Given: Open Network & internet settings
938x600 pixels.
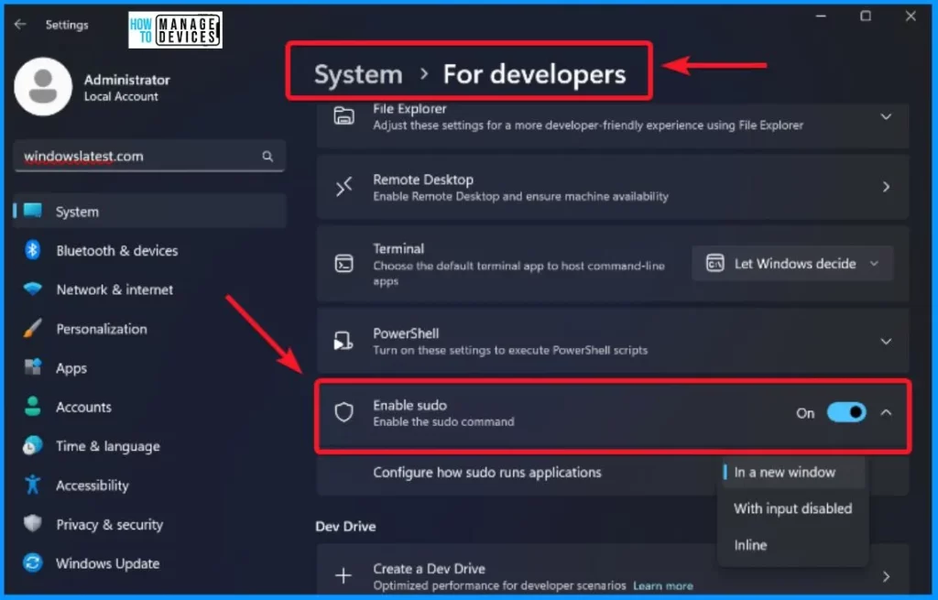Looking at the screenshot, I should point(149,289).
